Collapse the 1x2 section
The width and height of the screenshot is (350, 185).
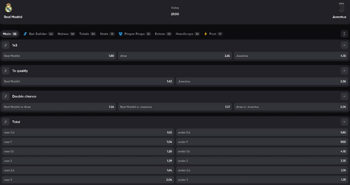pyautogui.click(x=344, y=45)
